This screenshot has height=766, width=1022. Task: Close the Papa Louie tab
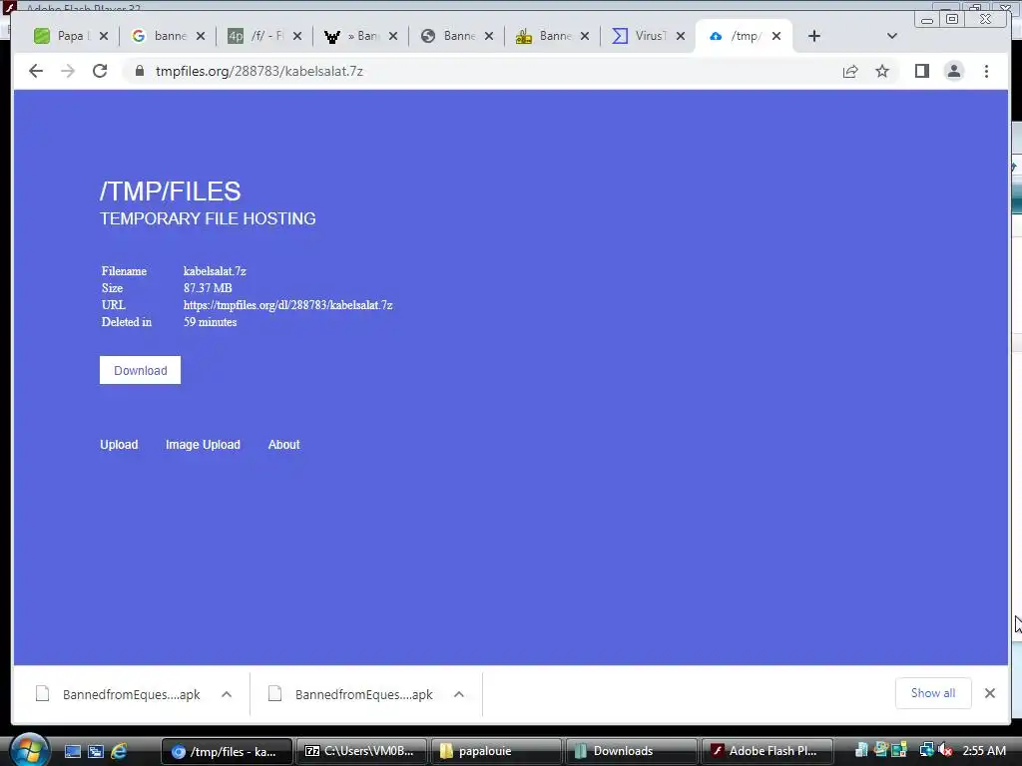104,36
